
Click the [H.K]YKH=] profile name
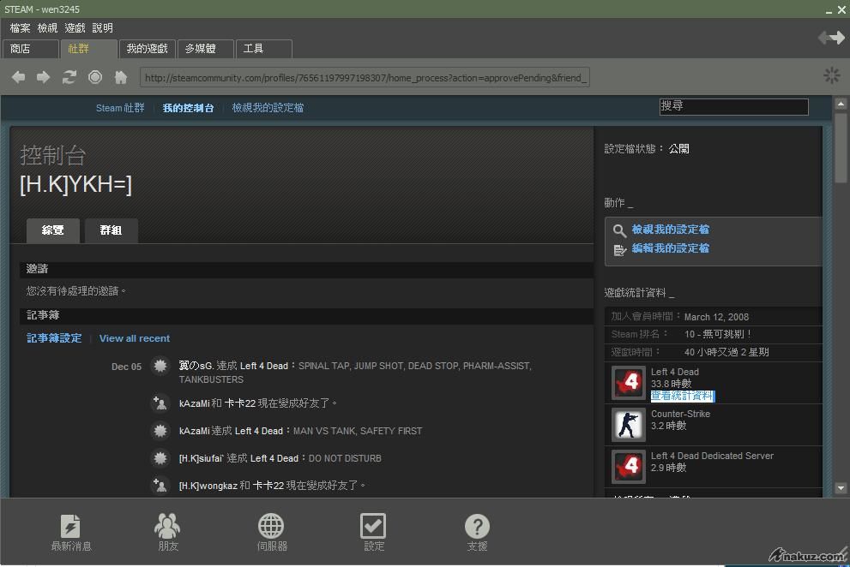coord(75,185)
